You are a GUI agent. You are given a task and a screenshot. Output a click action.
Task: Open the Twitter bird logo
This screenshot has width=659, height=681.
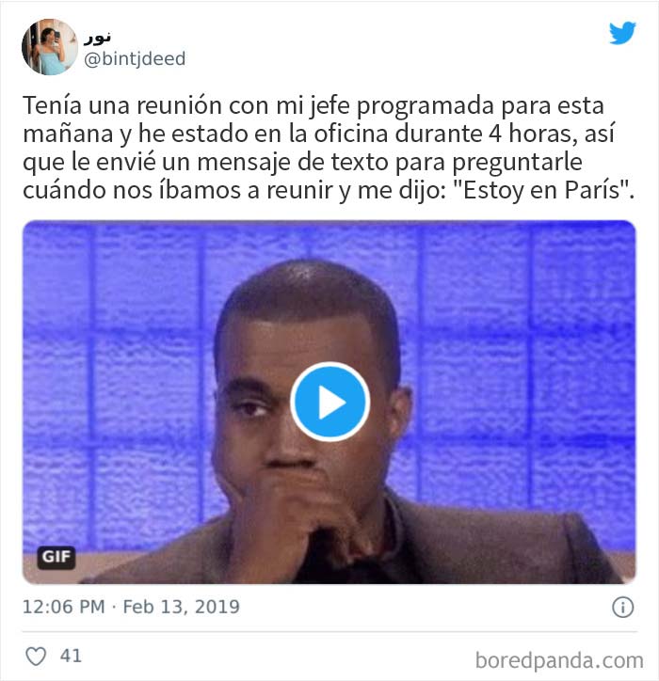point(622,33)
